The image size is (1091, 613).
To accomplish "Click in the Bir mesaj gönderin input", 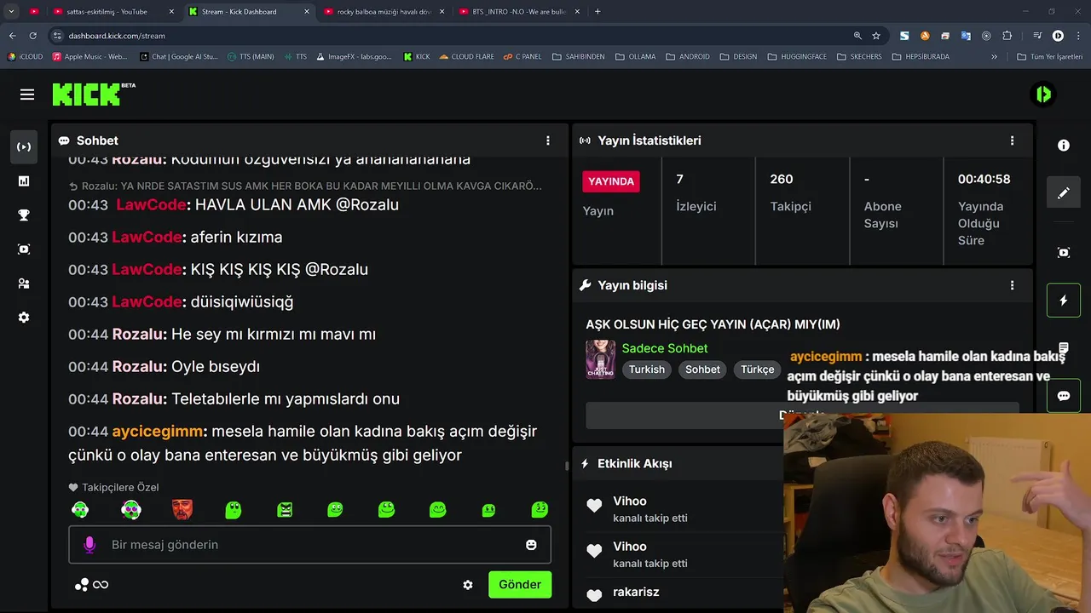I will click(x=310, y=545).
